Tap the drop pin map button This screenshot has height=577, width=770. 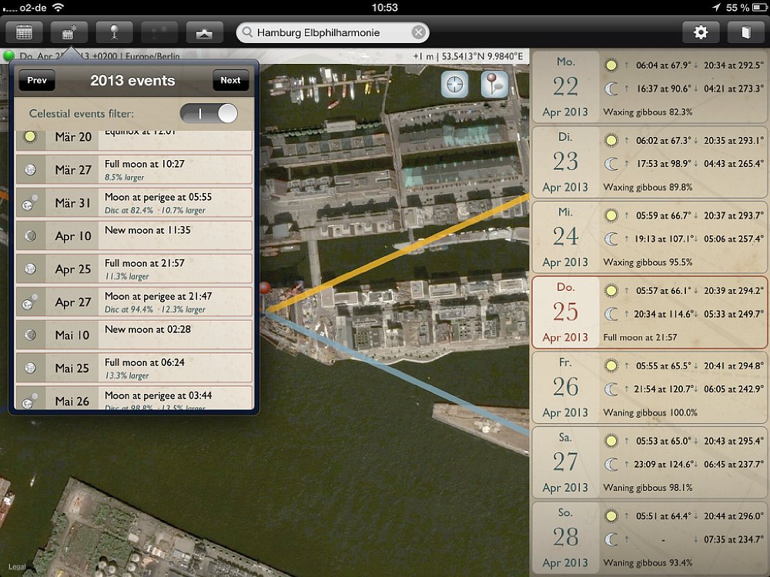pyautogui.click(x=494, y=85)
